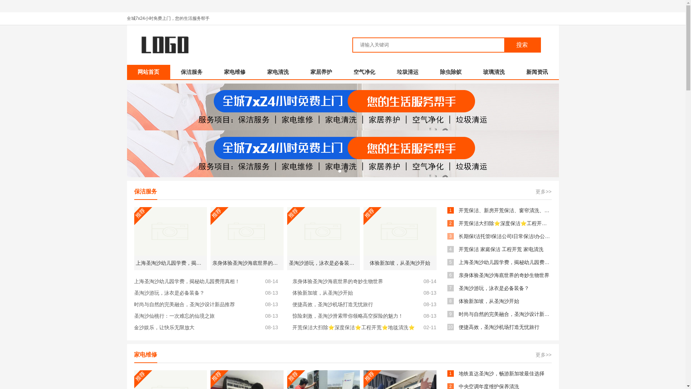The width and height of the screenshot is (691, 389).
Task: Open ranked item 中央空调年度维护保养清洗
Action: pyautogui.click(x=489, y=386)
